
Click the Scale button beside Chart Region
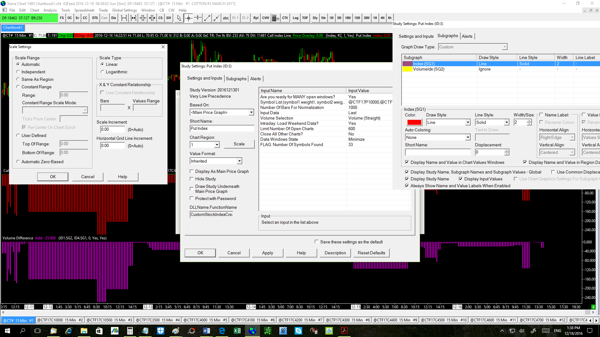239,144
